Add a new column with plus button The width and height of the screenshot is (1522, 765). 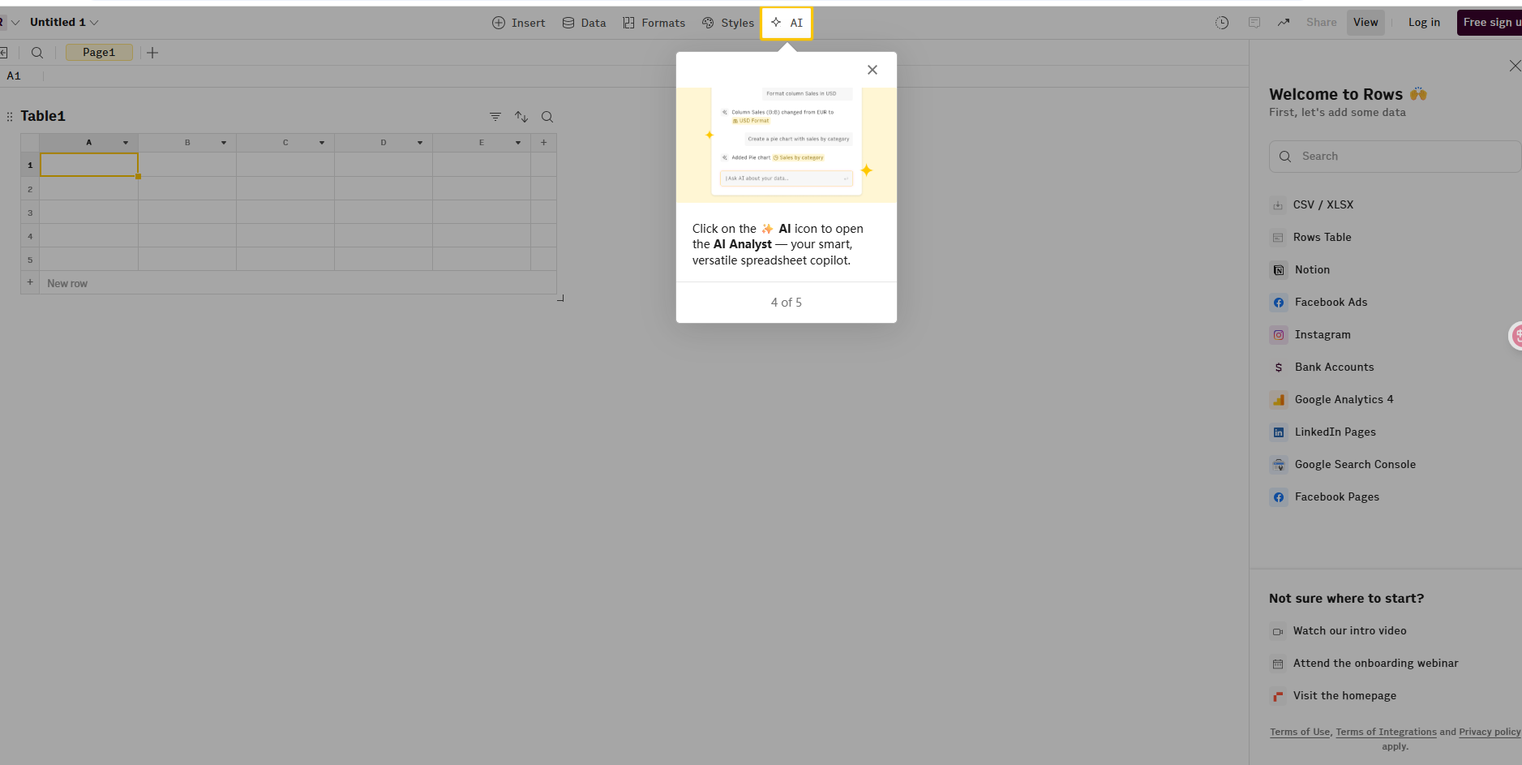coord(544,143)
